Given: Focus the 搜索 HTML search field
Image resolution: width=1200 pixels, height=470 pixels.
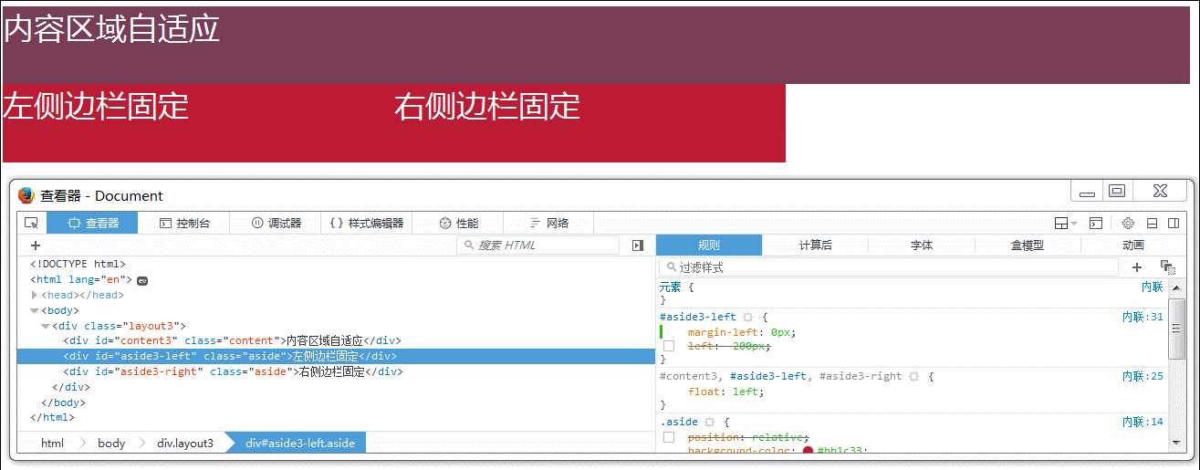Looking at the screenshot, I should pyautogui.click(x=538, y=245).
